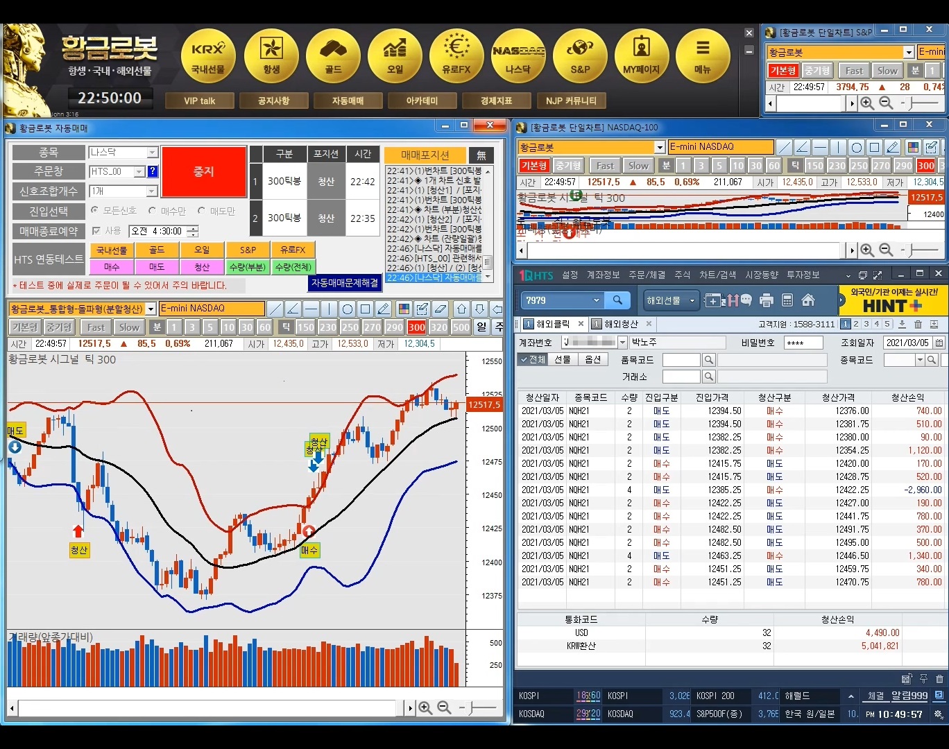The height and width of the screenshot is (749, 949).
Task: Click the home icon in 1QHTS toolbar
Action: [x=808, y=300]
